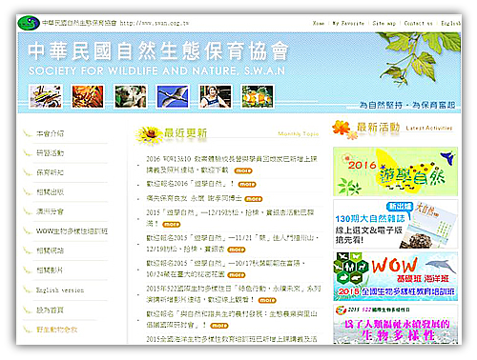Screen dimensions: 477x360
Task: Open the 本會介紹 sidebar menu item
Action: click(50, 133)
